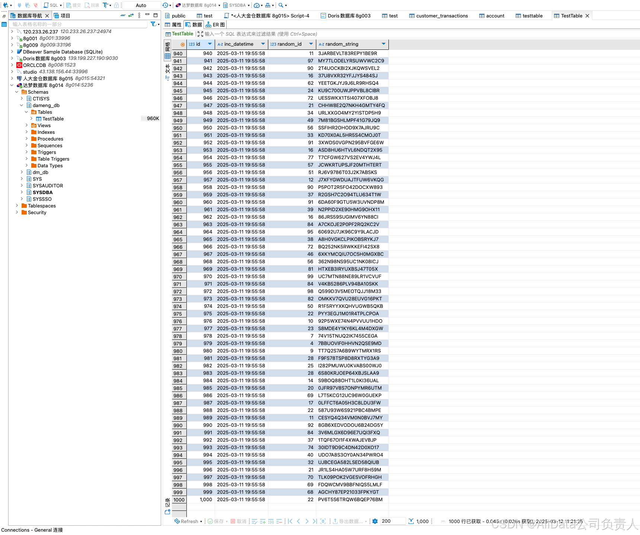Expand the ORCLCDB connection node
The width and height of the screenshot is (640, 535).
(12, 65)
